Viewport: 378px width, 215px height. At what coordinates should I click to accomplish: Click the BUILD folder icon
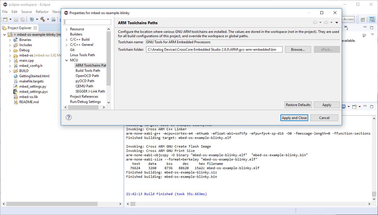pyautogui.click(x=16, y=71)
